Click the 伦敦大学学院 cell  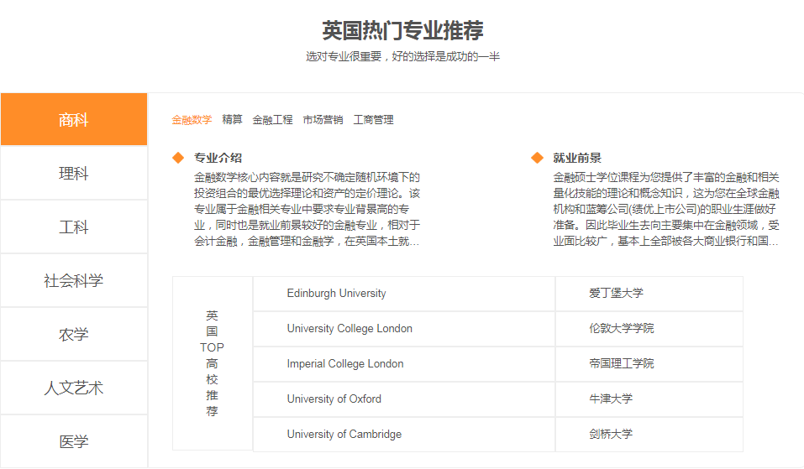pyautogui.click(x=649, y=329)
